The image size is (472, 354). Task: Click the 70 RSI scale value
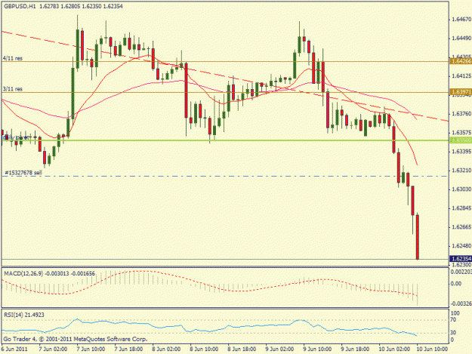click(453, 320)
